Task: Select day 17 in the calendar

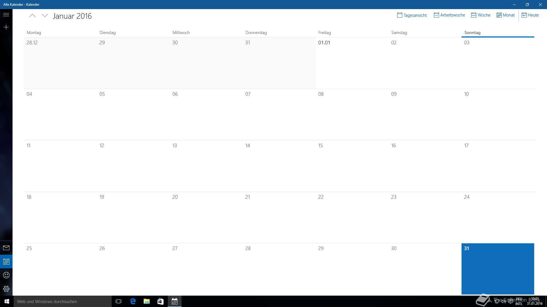Action: pyautogui.click(x=498, y=166)
